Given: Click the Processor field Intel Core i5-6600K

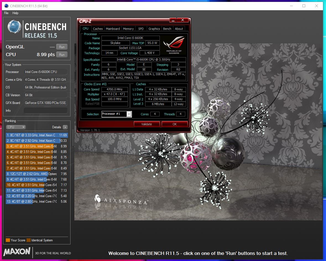Looking at the screenshot, I should click(45, 72).
